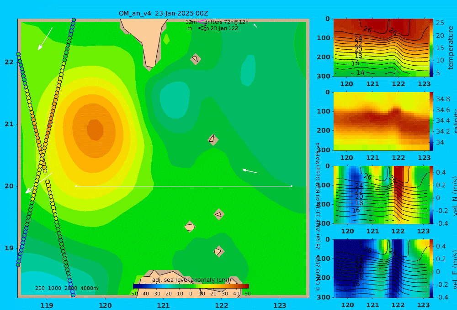Open the salinity section panel
This screenshot has width=457, height=310.
click(x=382, y=121)
